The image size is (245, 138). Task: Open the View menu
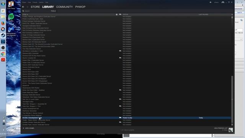(x=29, y=2)
